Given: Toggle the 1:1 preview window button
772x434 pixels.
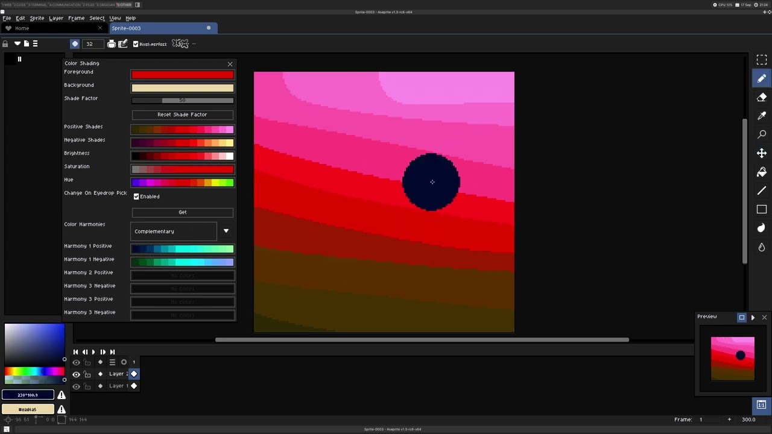Looking at the screenshot, I should point(762,404).
